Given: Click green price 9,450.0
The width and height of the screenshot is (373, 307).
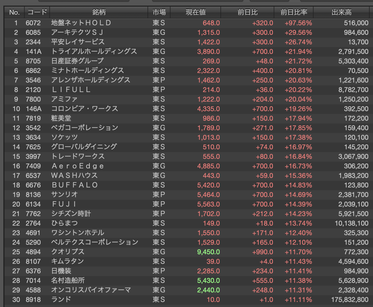Looking at the screenshot, I should pyautogui.click(x=208, y=252).
